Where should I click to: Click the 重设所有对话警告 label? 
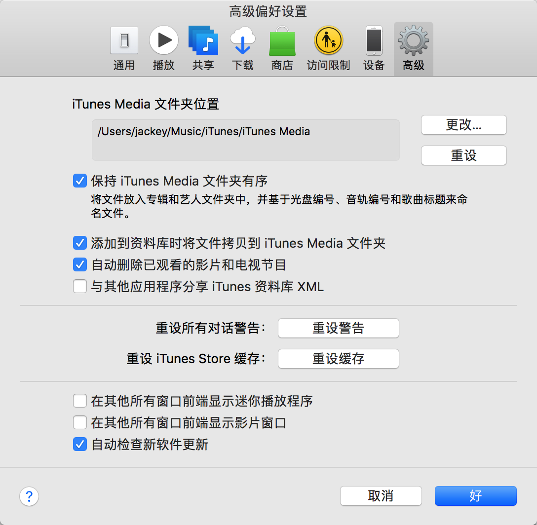211,328
